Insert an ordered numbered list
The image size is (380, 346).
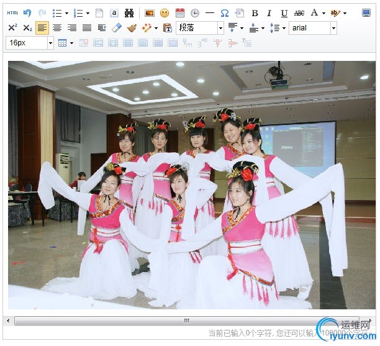coord(78,13)
